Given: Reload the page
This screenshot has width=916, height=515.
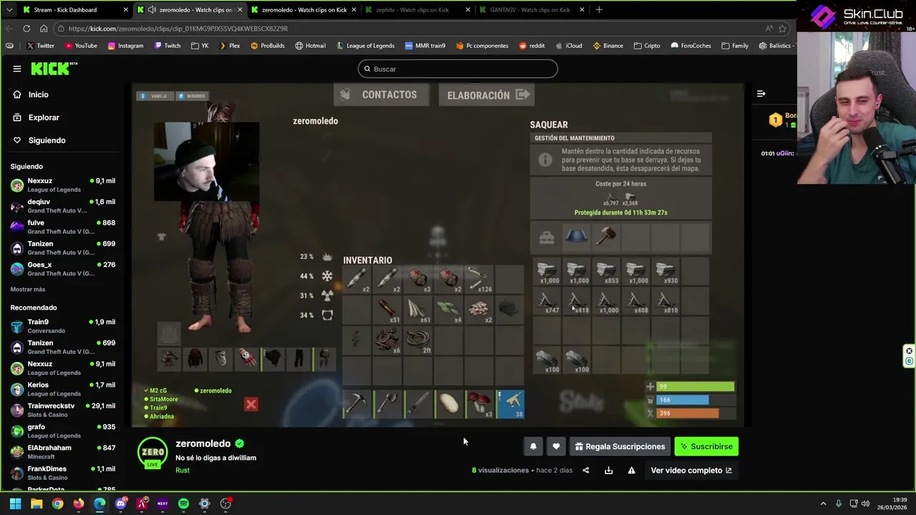Looking at the screenshot, I should click(x=26, y=29).
